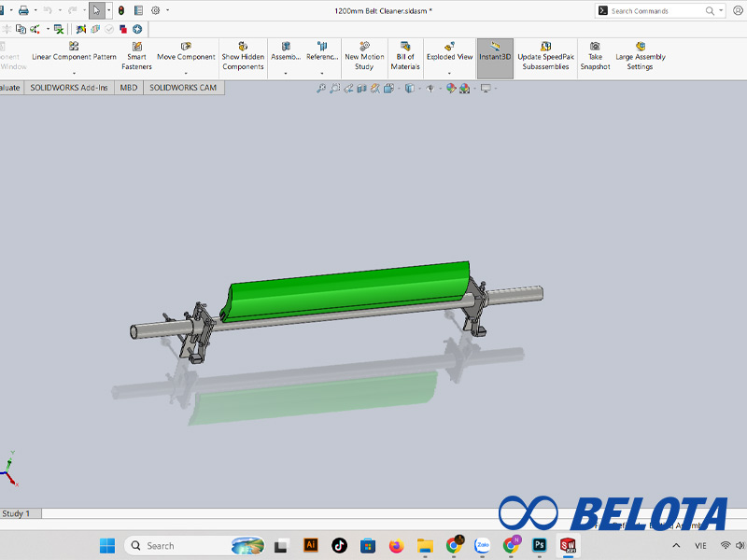This screenshot has height=560, width=747.
Task: Open dropdown next to Options gear
Action: tap(167, 10)
